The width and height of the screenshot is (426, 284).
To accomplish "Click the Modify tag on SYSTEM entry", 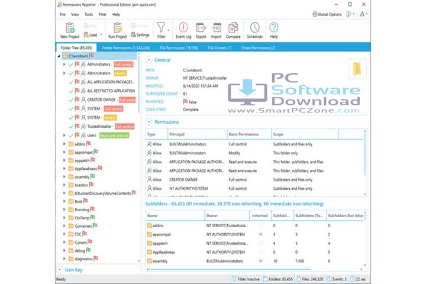I will (110, 117).
